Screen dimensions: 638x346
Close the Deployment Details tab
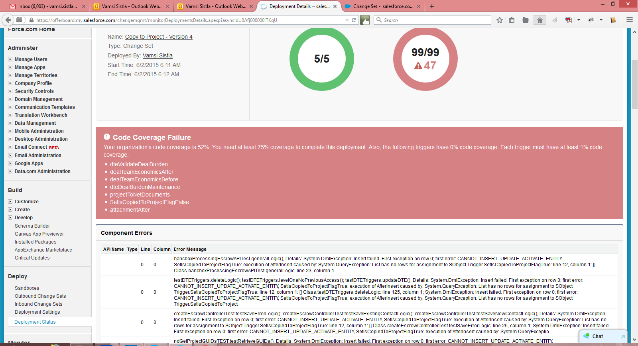click(x=335, y=6)
